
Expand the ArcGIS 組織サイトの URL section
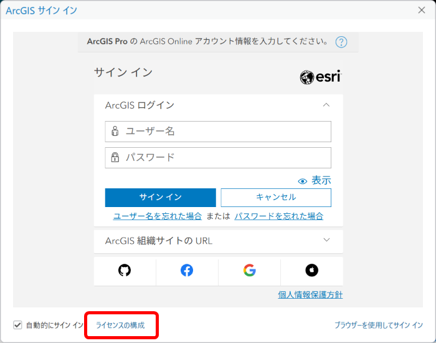point(326,240)
